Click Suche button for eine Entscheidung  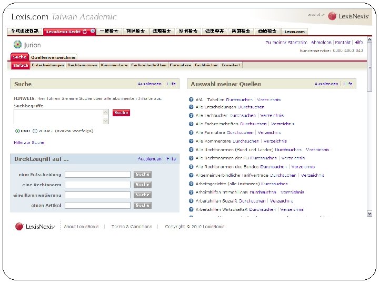coord(143,175)
